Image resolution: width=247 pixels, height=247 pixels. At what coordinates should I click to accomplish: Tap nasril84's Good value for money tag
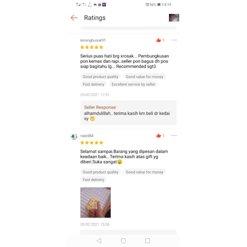tap(144, 172)
